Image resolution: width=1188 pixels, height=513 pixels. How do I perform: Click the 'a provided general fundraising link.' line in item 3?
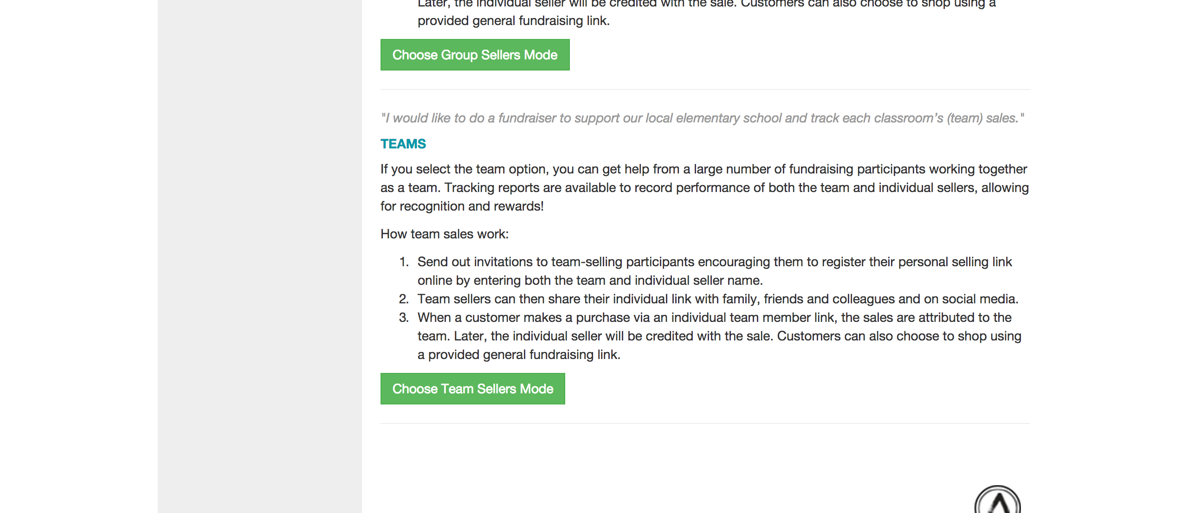click(x=519, y=354)
